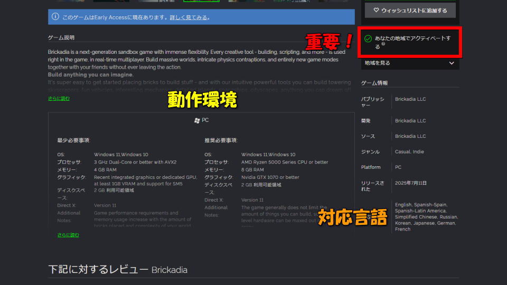This screenshot has height=285, width=507.
Task: Click small help icon beside activation text
Action: click(x=383, y=44)
